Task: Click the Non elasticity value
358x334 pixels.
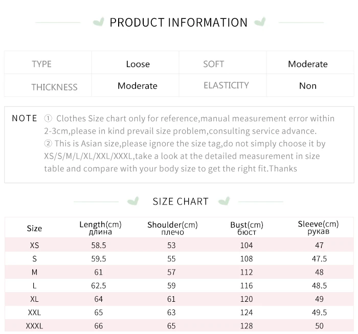Action: pyautogui.click(x=308, y=86)
